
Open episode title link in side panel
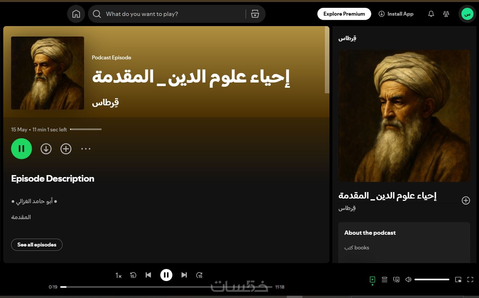387,196
